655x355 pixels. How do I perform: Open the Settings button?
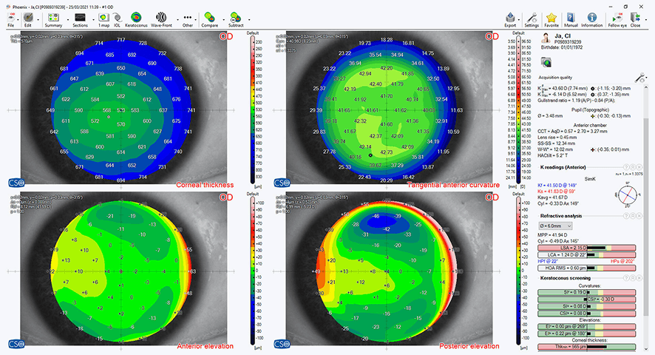tap(532, 18)
